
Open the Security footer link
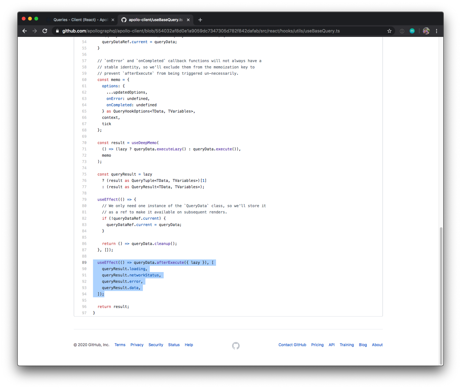click(156, 345)
